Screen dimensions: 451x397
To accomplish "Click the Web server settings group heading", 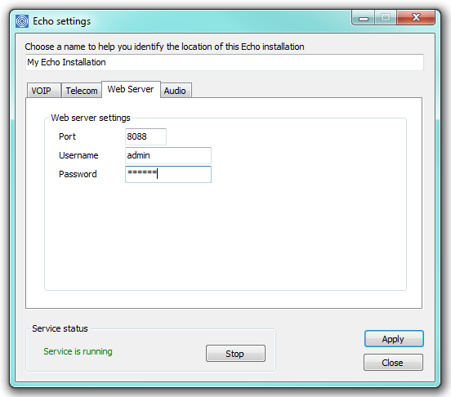I will (91, 118).
